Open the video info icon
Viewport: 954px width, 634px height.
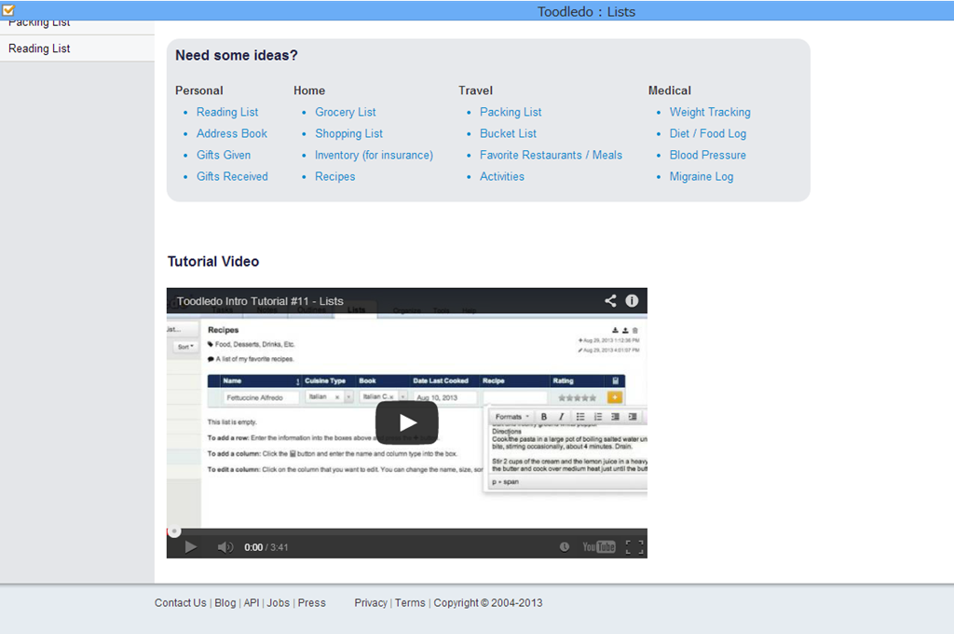(x=633, y=301)
